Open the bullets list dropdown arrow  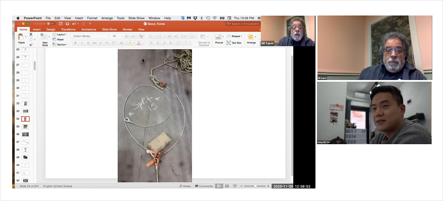click(x=155, y=36)
